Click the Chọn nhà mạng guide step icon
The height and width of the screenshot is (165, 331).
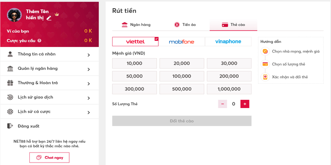[x=265, y=51]
